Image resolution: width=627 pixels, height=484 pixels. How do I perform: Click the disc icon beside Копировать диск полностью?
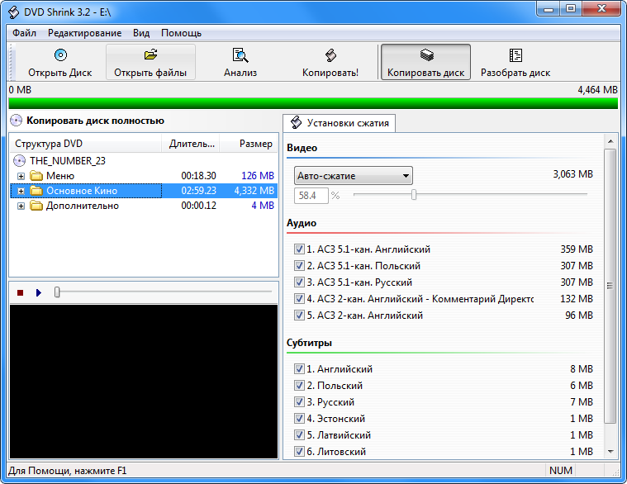[16, 121]
